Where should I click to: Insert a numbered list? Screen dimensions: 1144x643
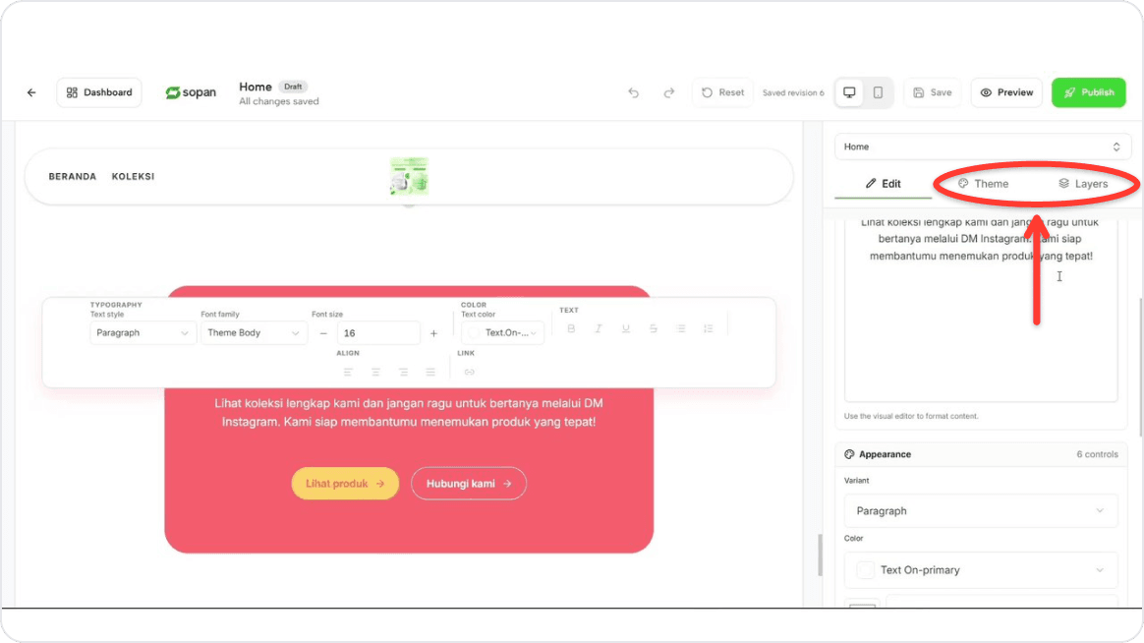tap(709, 329)
